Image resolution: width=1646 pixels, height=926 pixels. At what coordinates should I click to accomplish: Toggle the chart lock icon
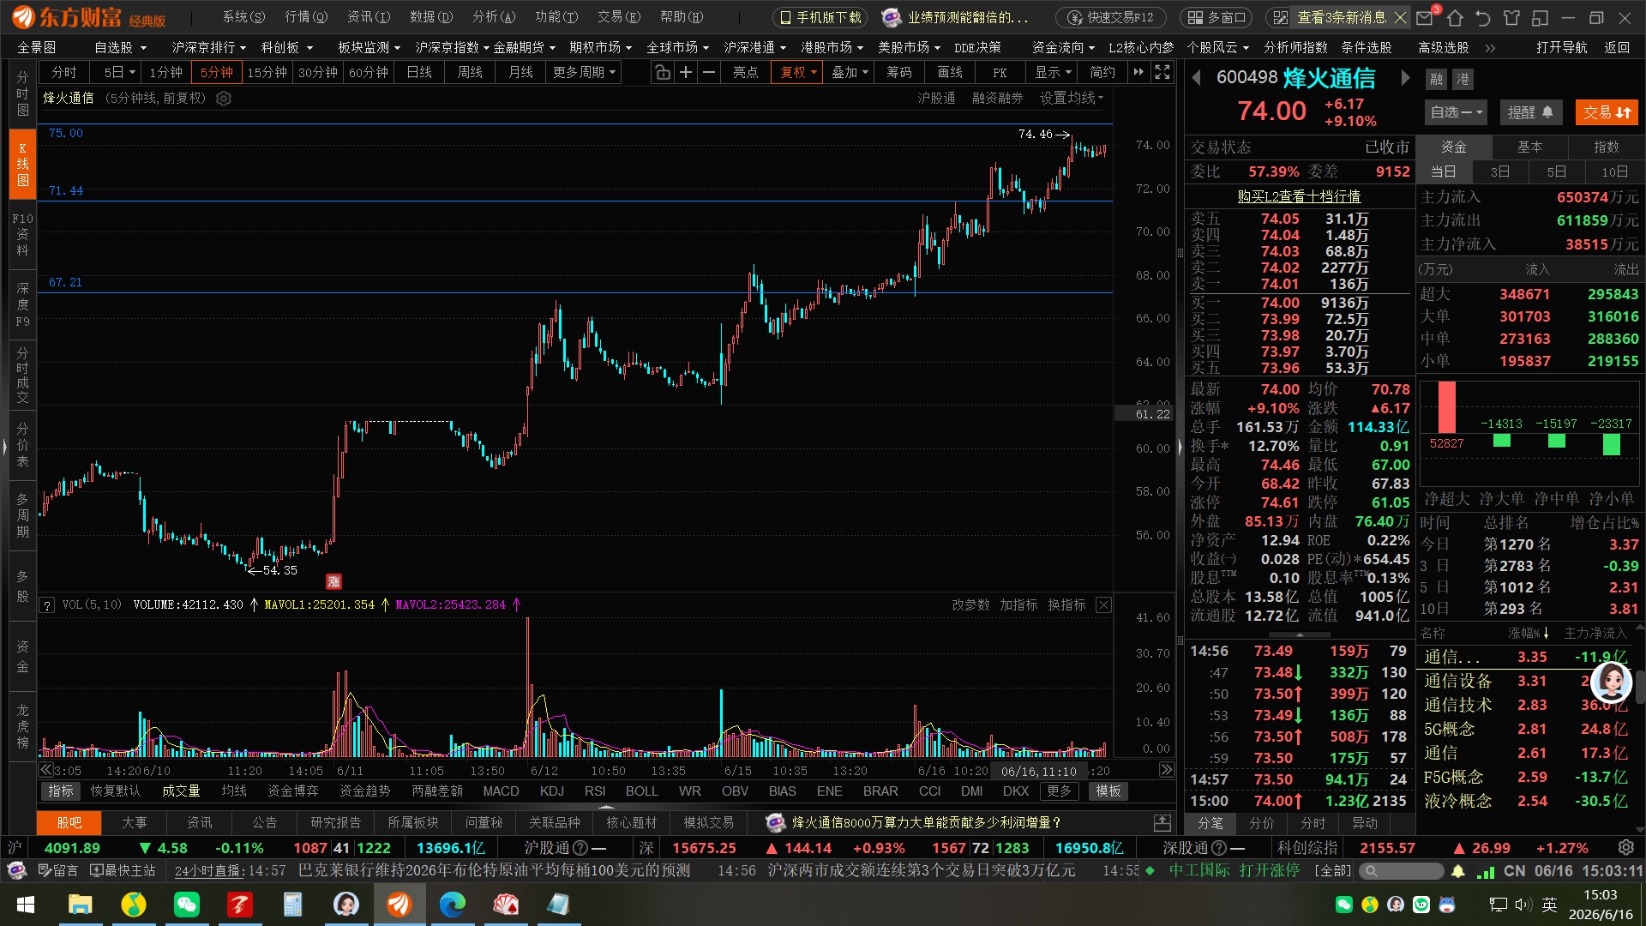tap(662, 73)
